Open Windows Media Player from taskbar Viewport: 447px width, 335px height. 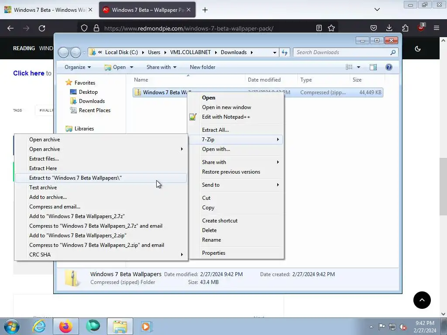tap(147, 326)
